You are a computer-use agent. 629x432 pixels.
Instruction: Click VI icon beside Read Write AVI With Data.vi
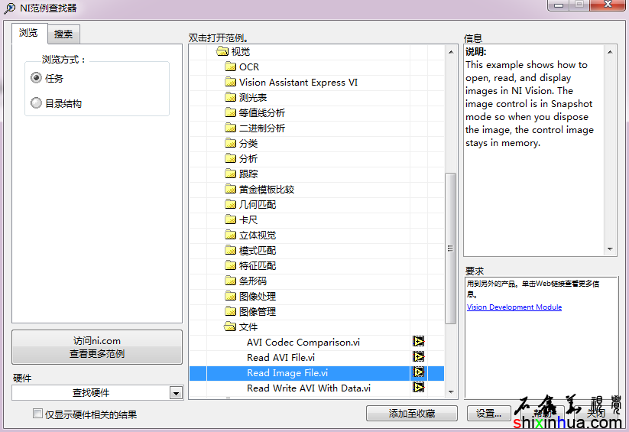point(418,388)
